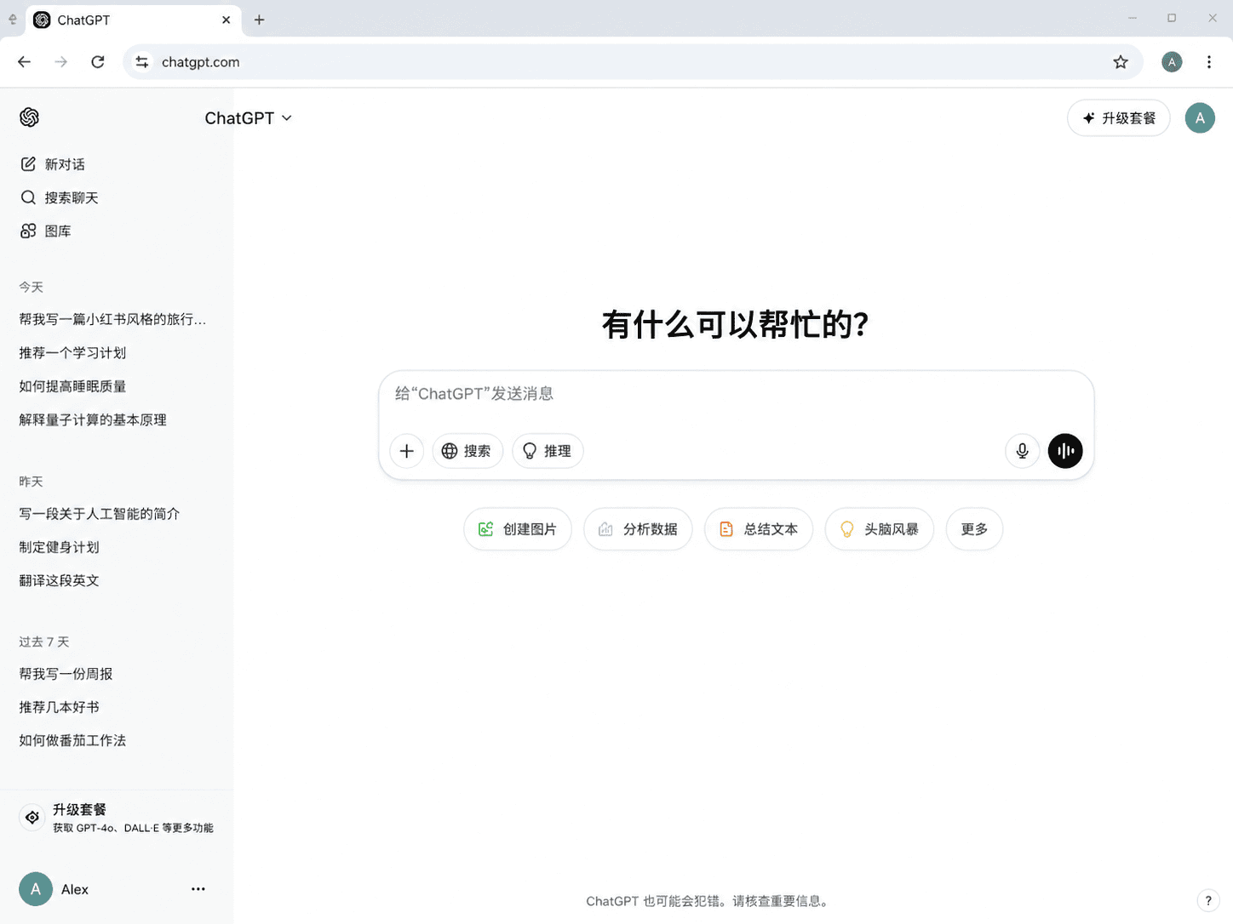Open the Chrome three-dot menu
Image resolution: width=1233 pixels, height=924 pixels.
1209,62
